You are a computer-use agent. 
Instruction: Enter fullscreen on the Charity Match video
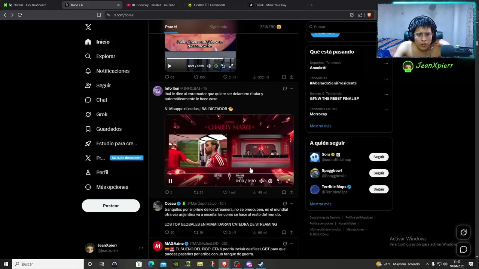point(288,181)
